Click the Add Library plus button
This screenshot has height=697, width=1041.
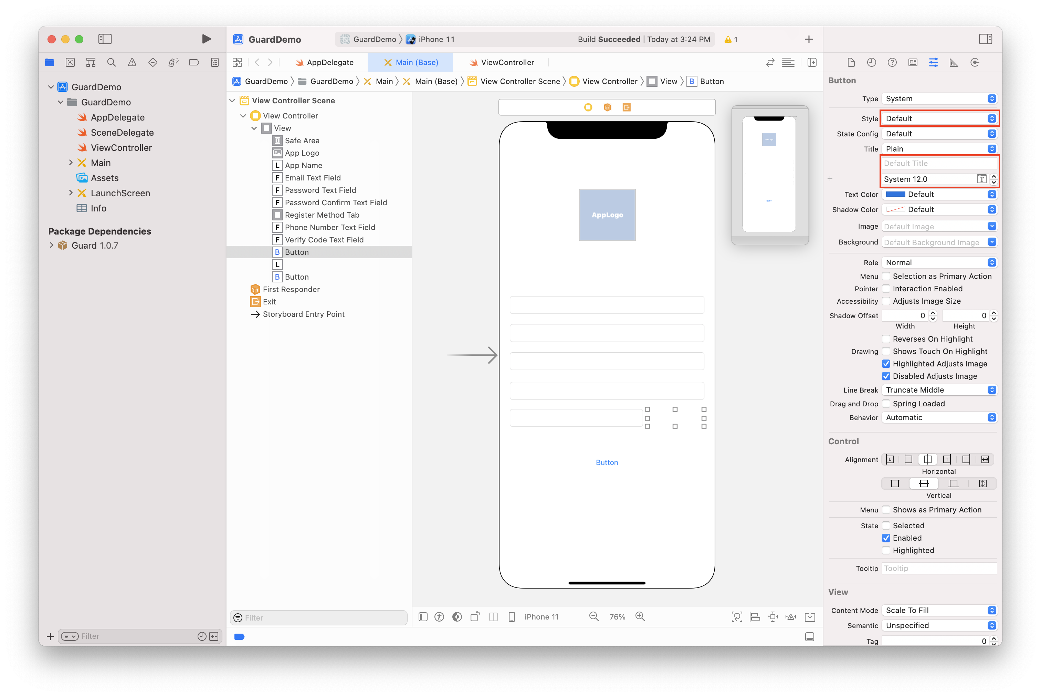coord(809,40)
